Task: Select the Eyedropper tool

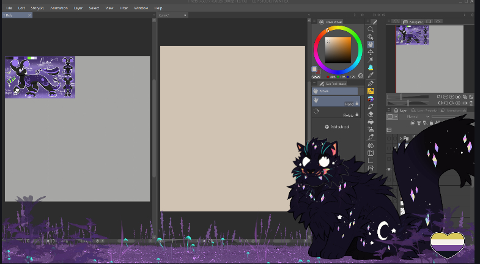Action: tap(371, 75)
